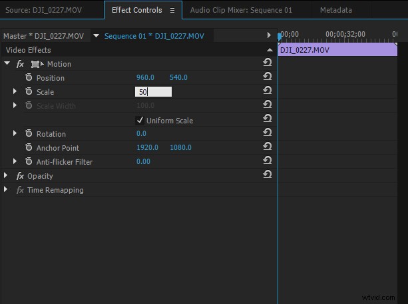Image resolution: width=408 pixels, height=304 pixels.
Task: Toggle the Scale stopwatch animation icon
Action: [29, 92]
